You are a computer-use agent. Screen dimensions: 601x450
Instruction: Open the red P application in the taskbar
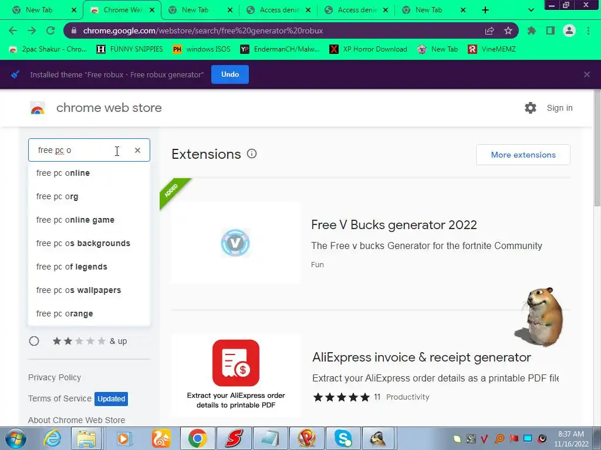pyautogui.click(x=306, y=438)
